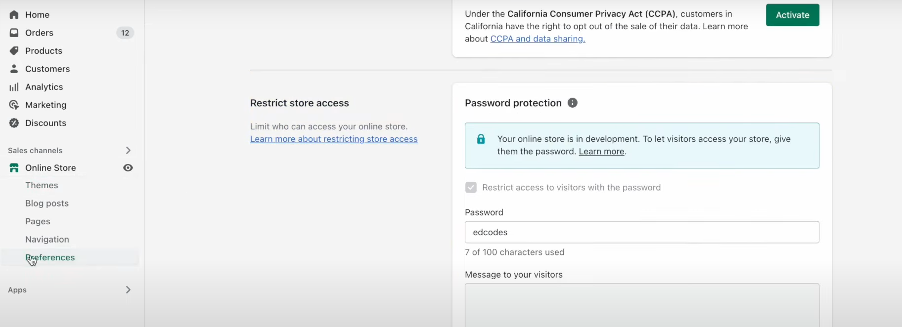This screenshot has height=327, width=902.
Task: Click the Marketing target icon
Action: coord(14,105)
